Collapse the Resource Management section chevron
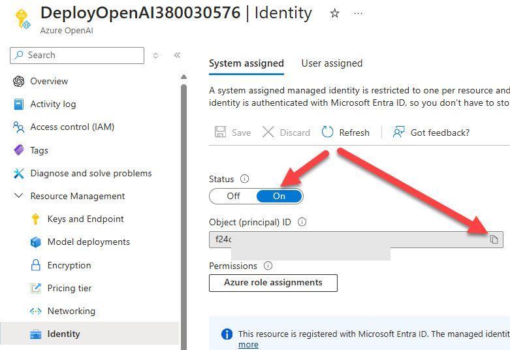Viewport: 510px width, 350px height. (x=19, y=195)
